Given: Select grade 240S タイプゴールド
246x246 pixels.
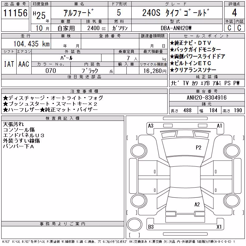Looking at the screenshot, I should pos(176,13).
